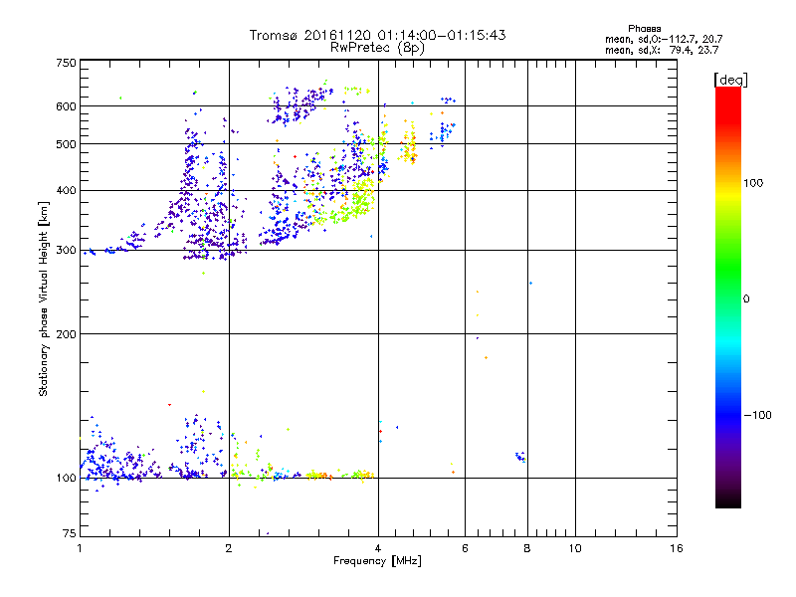Click the 8 MHz x-axis tick label
This screenshot has height=597, width=796.
click(527, 548)
